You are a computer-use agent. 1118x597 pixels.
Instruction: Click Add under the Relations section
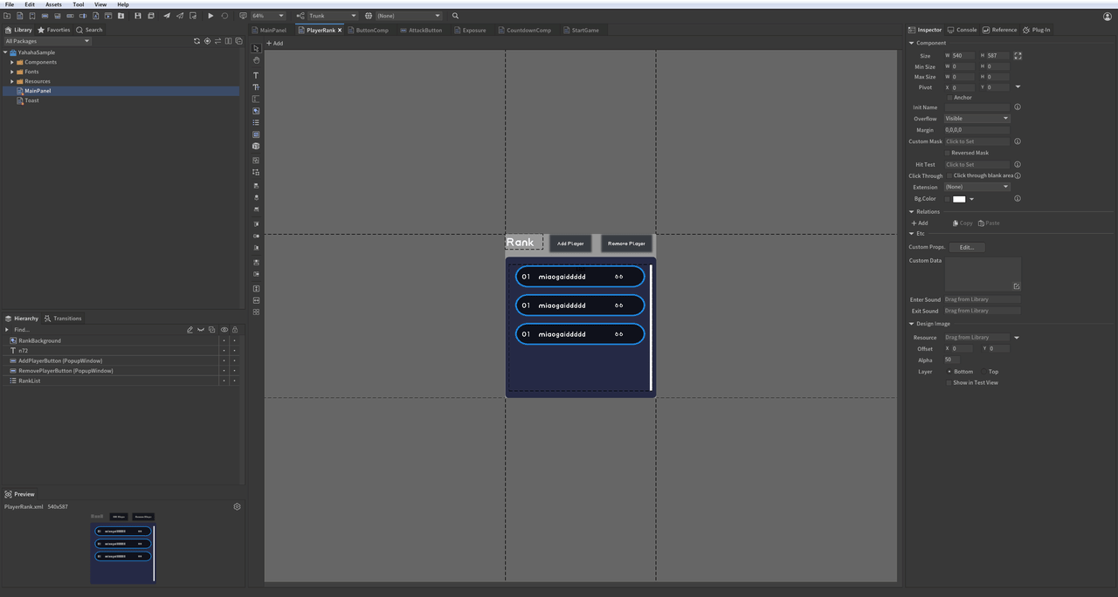point(920,223)
